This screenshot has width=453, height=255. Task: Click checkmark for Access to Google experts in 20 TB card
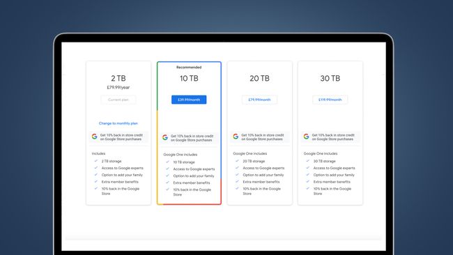pyautogui.click(x=237, y=168)
